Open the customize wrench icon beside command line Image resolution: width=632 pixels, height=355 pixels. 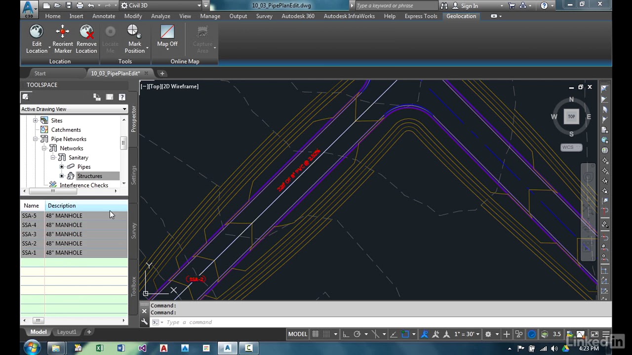[144, 322]
